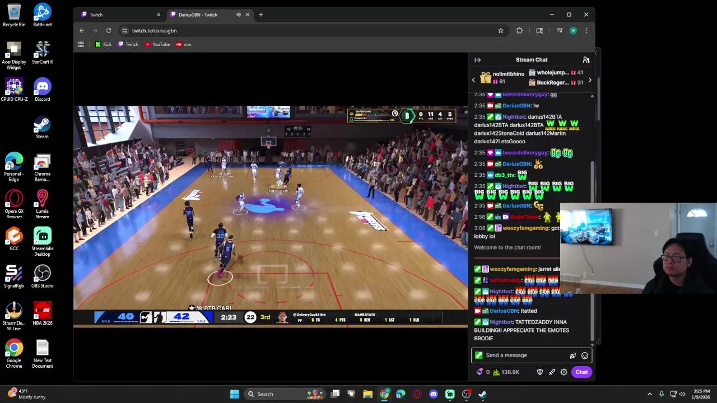Open chat settings gear
The width and height of the screenshot is (717, 403).
pos(564,372)
